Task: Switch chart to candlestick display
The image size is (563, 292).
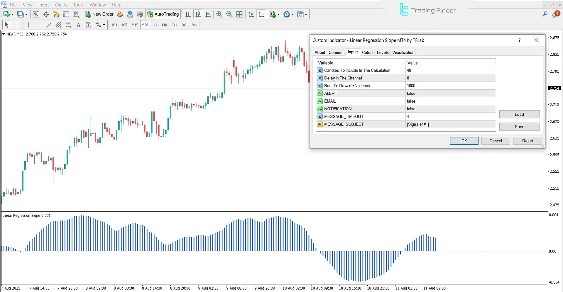Action: 198,14
